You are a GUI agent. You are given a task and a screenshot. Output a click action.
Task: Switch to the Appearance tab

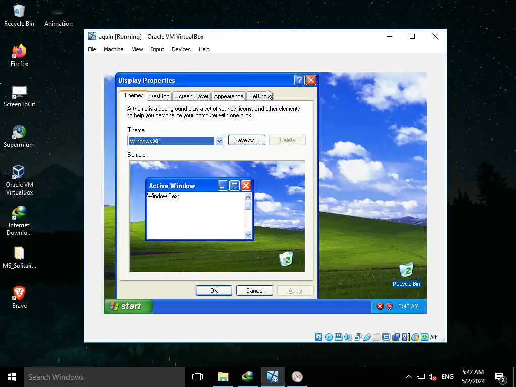click(x=229, y=96)
